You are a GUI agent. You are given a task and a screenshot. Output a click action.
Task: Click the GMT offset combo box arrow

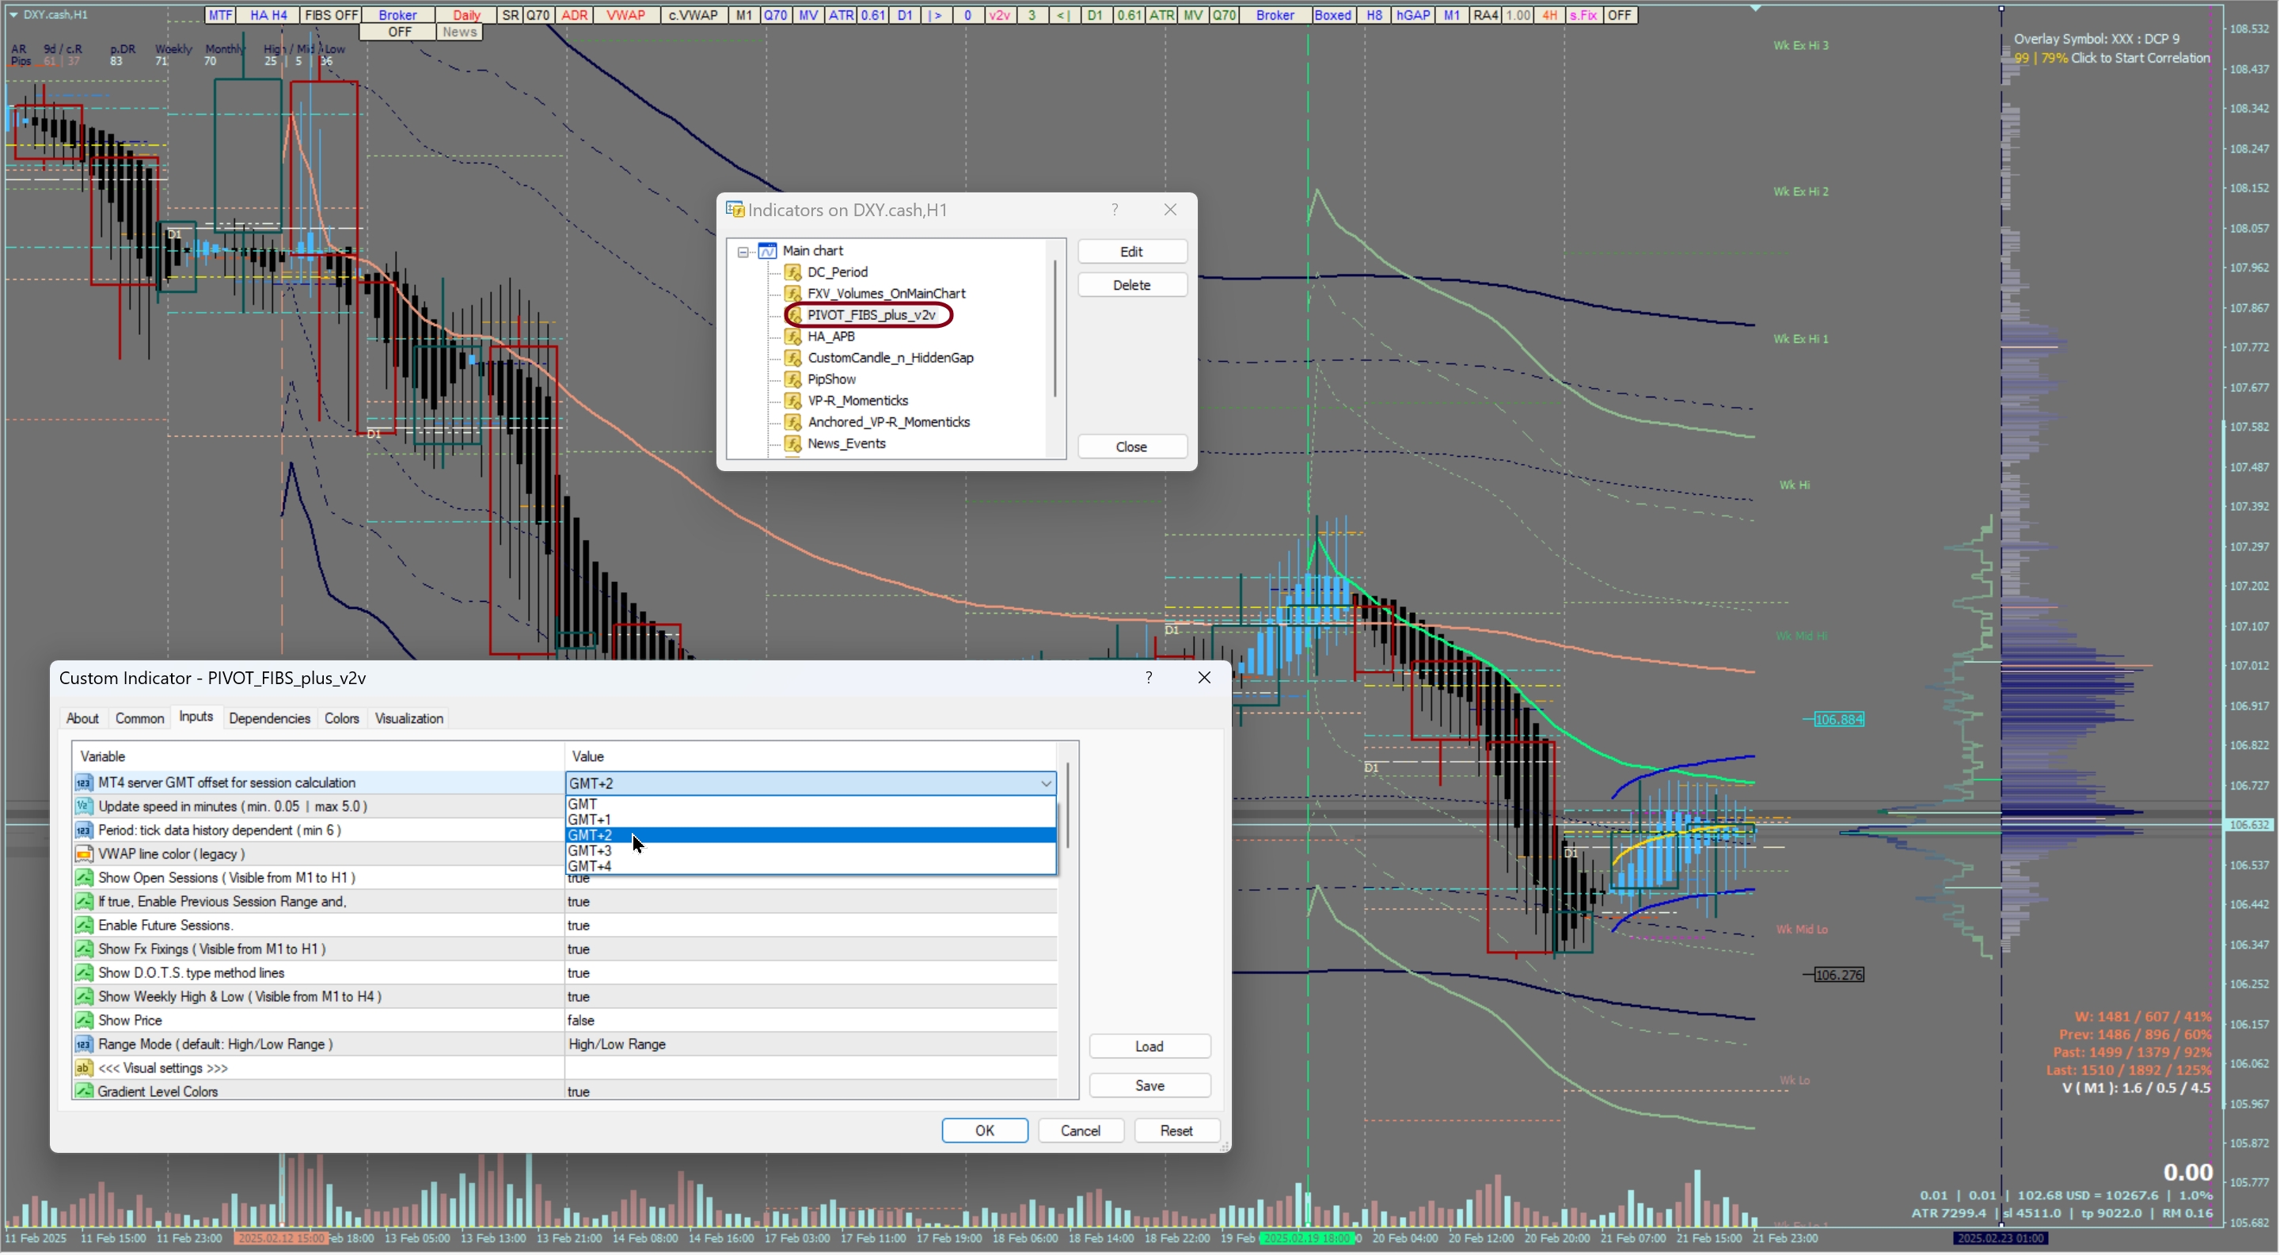coord(1045,783)
